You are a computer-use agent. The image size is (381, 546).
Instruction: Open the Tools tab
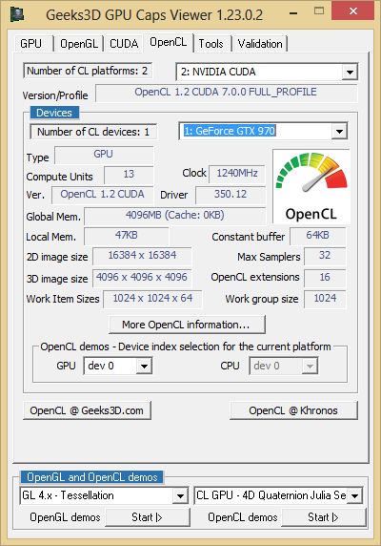pos(211,44)
